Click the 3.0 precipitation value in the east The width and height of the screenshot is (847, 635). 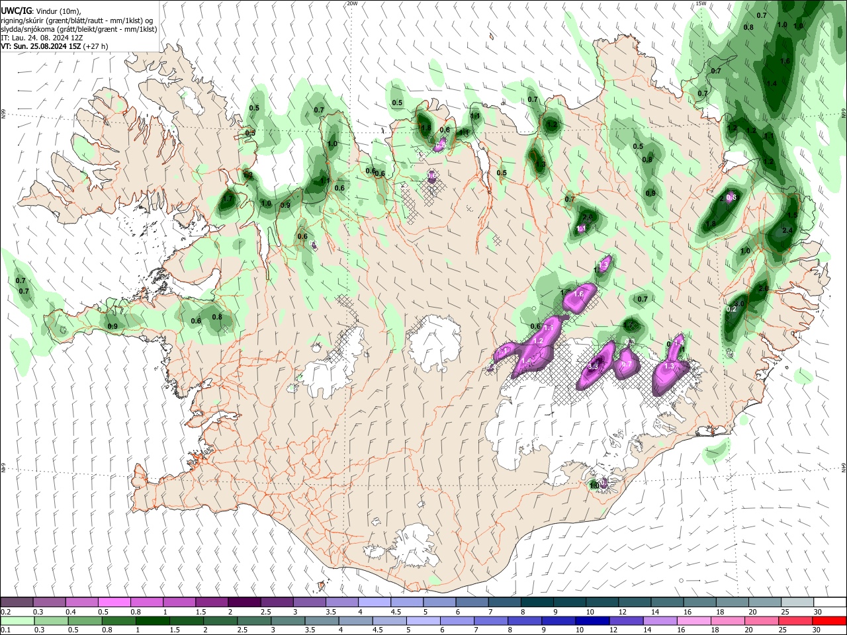coord(740,304)
